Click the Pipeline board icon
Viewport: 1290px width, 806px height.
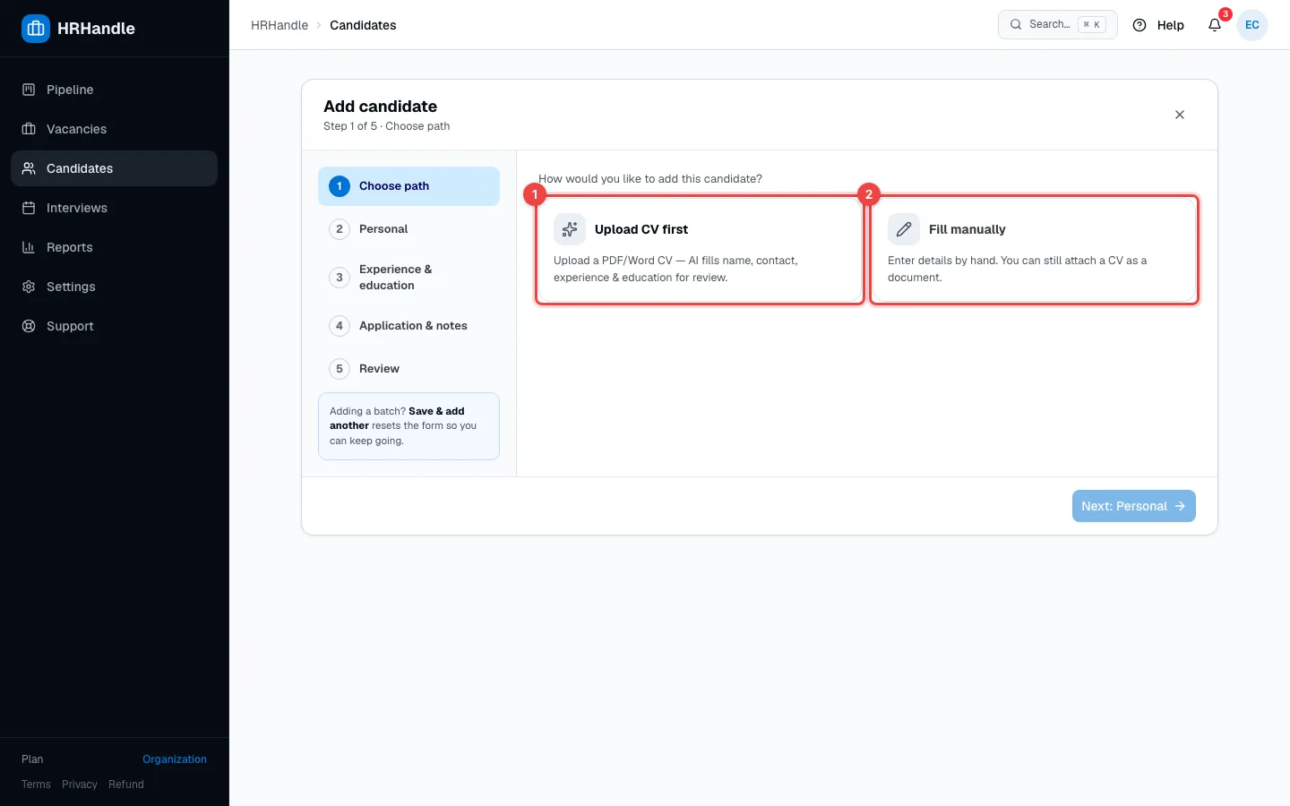[x=29, y=90]
